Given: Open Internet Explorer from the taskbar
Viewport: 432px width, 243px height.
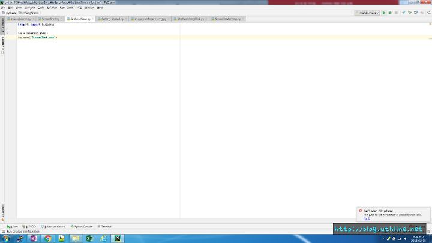Looking at the screenshot, I should (103, 239).
